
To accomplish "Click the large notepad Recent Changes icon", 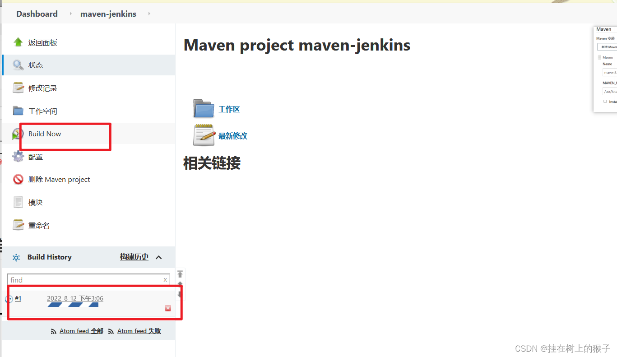I will [204, 135].
